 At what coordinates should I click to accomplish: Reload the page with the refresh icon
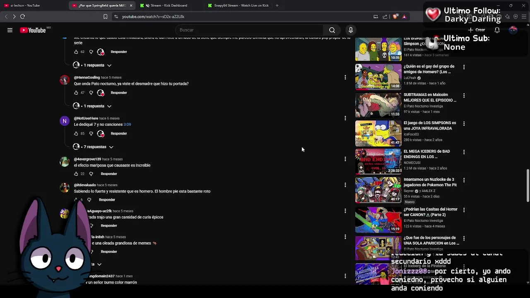tap(22, 17)
